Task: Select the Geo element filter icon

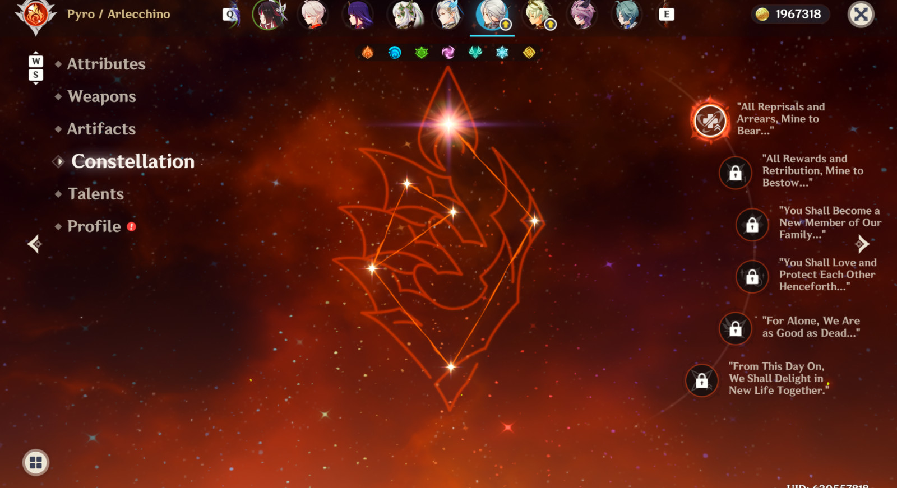Action: point(529,53)
